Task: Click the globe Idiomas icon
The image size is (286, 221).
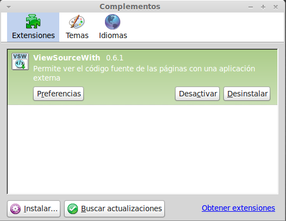Action: coord(113,22)
